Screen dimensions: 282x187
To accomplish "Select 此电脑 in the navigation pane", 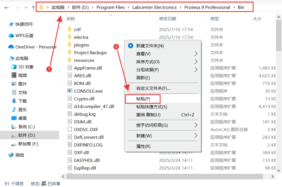I will click(x=19, y=58).
